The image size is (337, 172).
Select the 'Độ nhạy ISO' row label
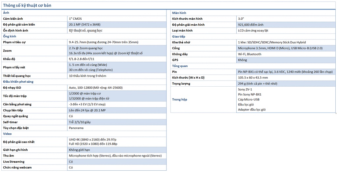[12, 88]
